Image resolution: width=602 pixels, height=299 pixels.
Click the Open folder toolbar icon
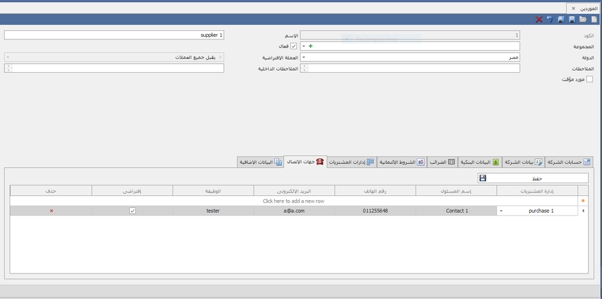coord(583,20)
